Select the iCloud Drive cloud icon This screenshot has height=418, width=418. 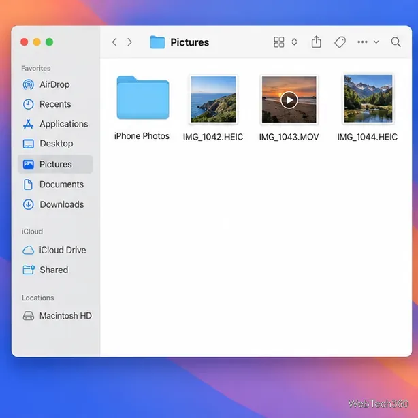(29, 251)
